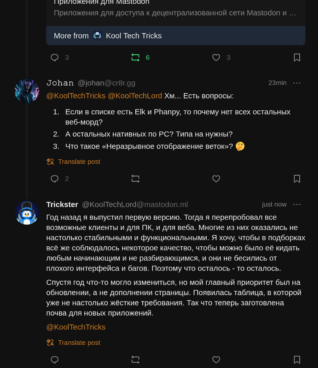The image size is (318, 368).
Task: Boost Johan's post
Action: coord(135,179)
